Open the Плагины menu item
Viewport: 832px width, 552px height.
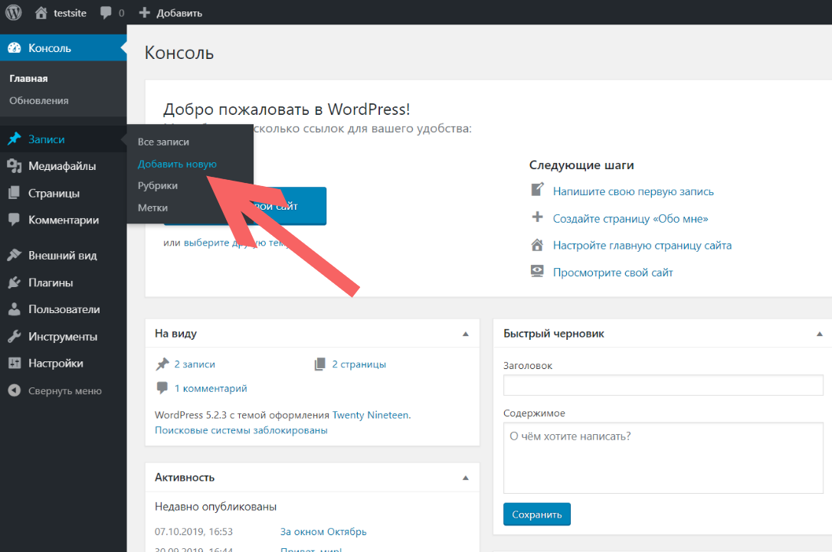coord(63,283)
